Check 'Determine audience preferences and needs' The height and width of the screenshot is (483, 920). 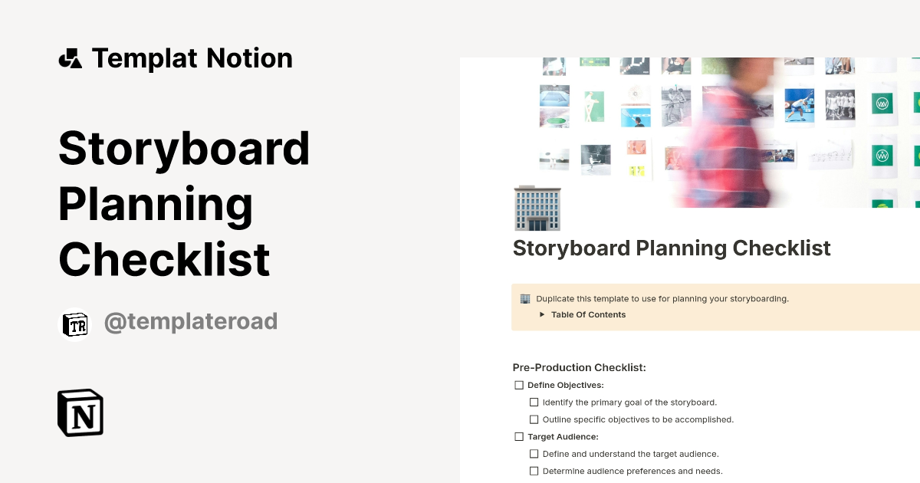tap(534, 470)
